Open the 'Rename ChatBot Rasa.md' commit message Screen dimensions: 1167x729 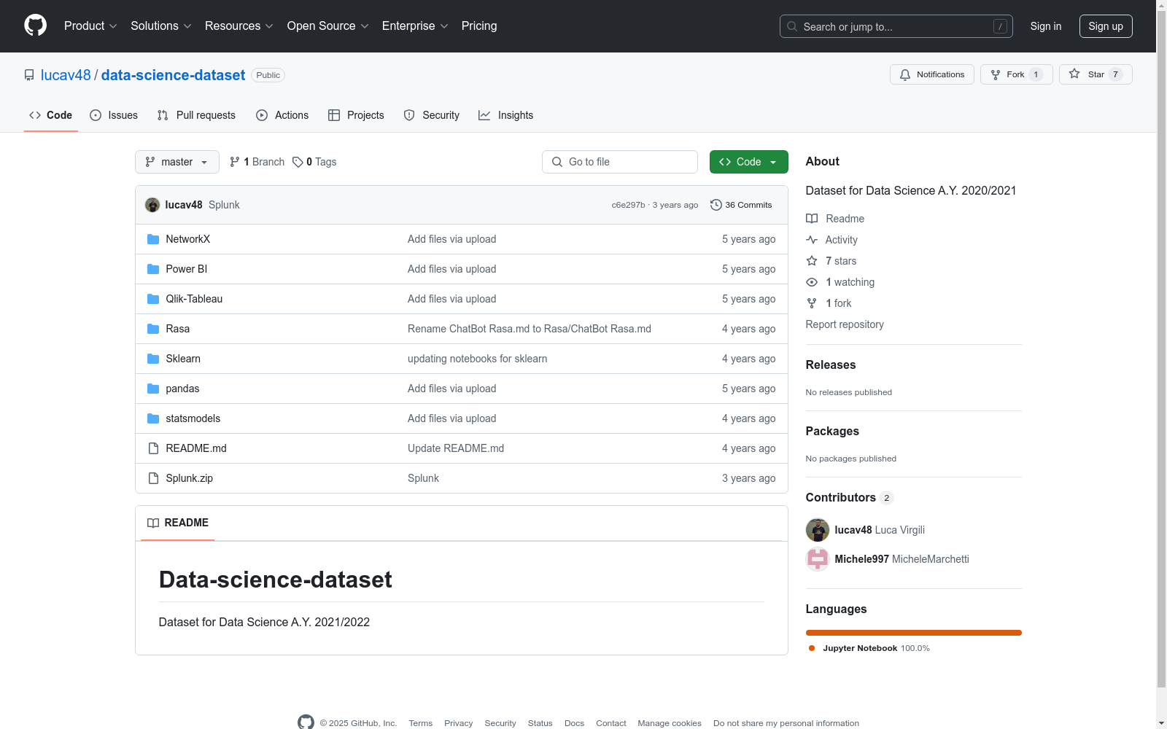[530, 329]
